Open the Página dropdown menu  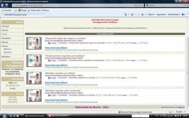[151, 15]
